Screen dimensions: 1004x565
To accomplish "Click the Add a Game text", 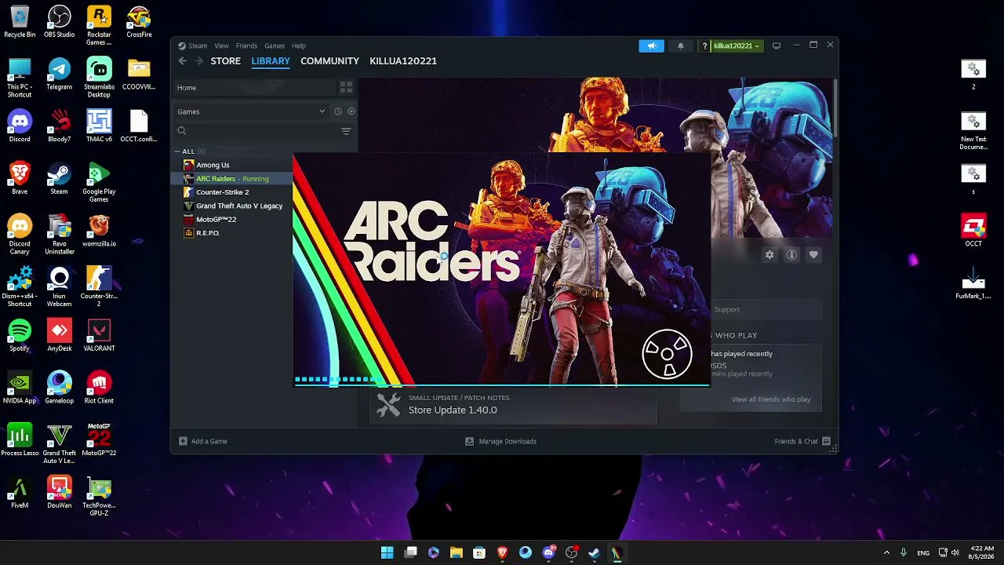I will (209, 441).
